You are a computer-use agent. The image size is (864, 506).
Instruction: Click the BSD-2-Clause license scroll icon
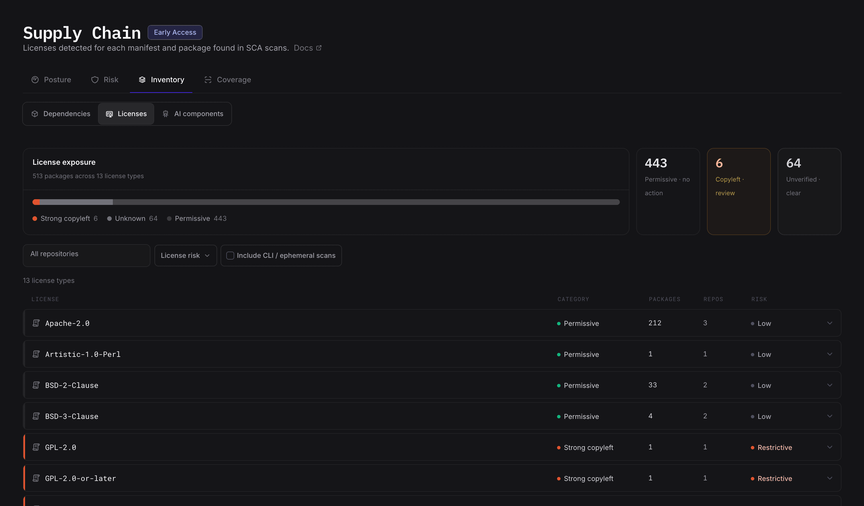[x=36, y=385]
